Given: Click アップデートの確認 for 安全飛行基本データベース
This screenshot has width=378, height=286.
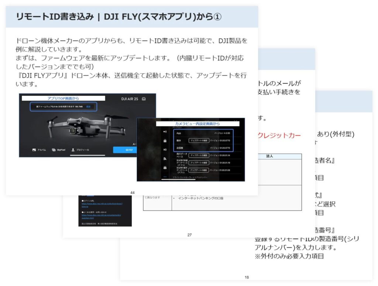Looking at the screenshot, I should click(199, 170).
